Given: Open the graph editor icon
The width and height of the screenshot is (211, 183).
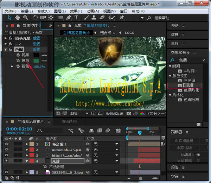Looking at the screenshot, I should pos(118,131).
